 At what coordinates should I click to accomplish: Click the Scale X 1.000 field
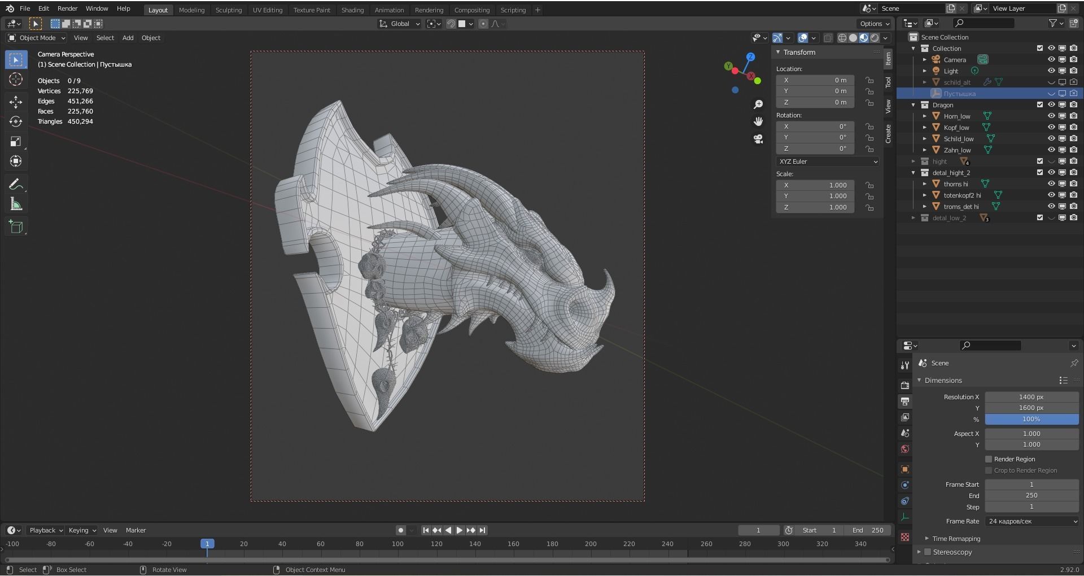(815, 185)
